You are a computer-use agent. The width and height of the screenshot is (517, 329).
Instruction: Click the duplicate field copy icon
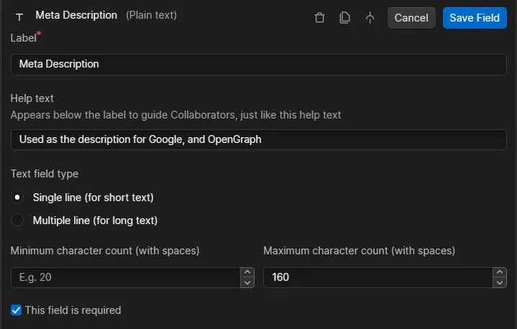click(345, 18)
